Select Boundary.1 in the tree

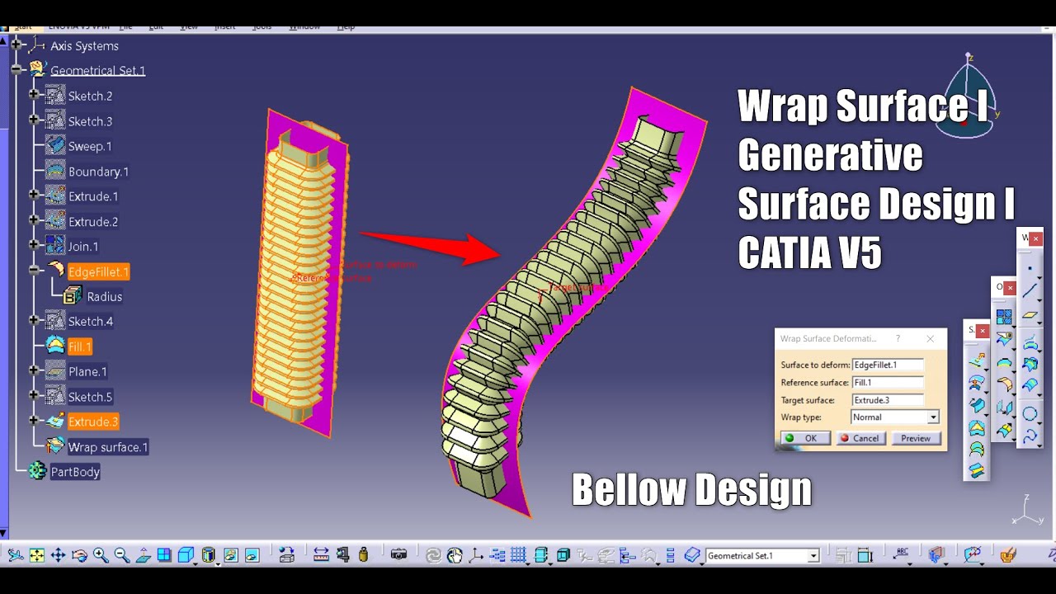[98, 172]
